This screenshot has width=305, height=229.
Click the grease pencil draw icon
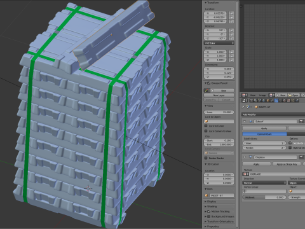tap(207, 90)
